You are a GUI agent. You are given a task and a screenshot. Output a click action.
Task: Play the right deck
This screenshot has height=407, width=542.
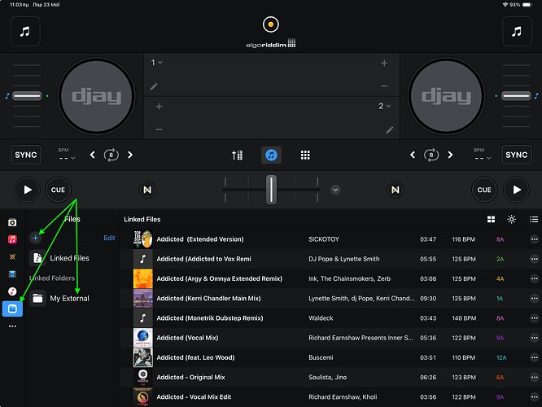click(517, 190)
